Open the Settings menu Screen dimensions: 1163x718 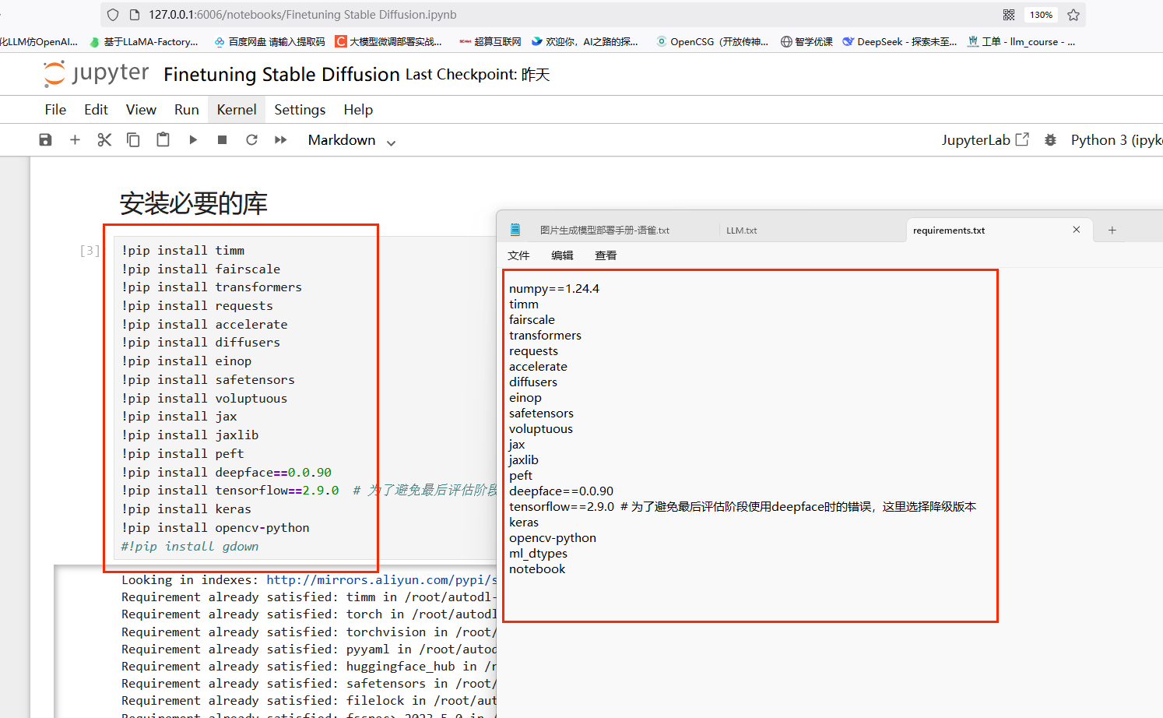coord(300,110)
